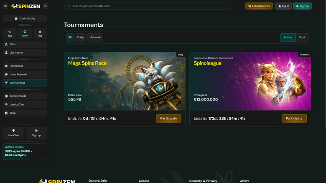326x183 pixels.
Task: Click the sidebar Sign up person icon
Action: coord(36,130)
